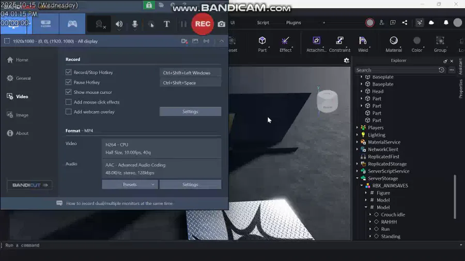Click the Pause hotkey field Ctrl+Shift+Space
Screen dimensions: 465x261
[190, 83]
